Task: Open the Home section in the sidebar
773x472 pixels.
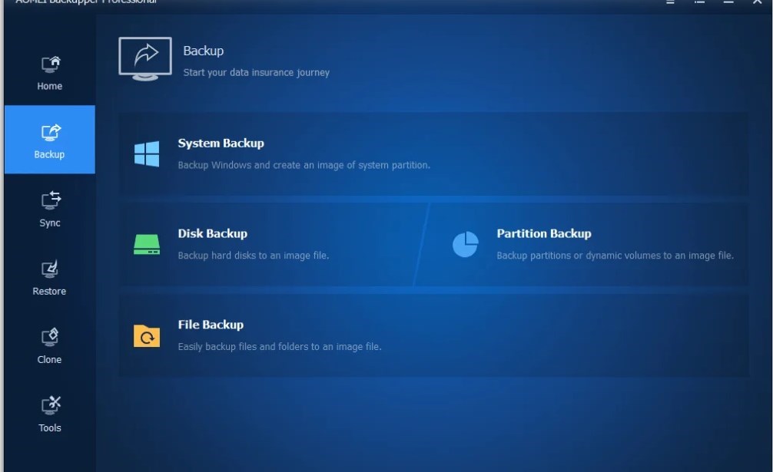Action: (x=49, y=73)
